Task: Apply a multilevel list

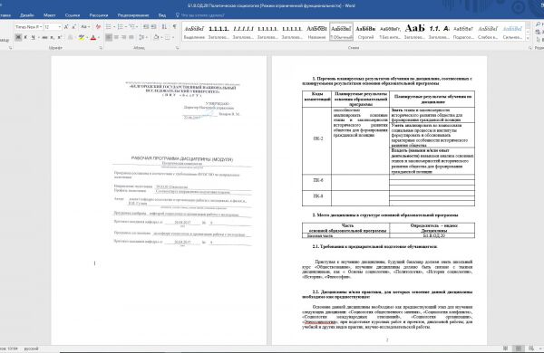Action: (x=133, y=26)
